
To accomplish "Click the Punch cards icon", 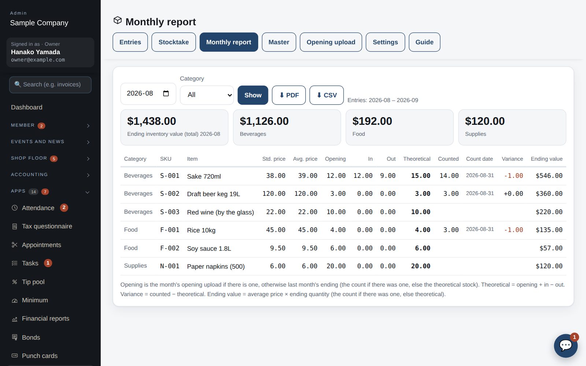I will [x=15, y=356].
